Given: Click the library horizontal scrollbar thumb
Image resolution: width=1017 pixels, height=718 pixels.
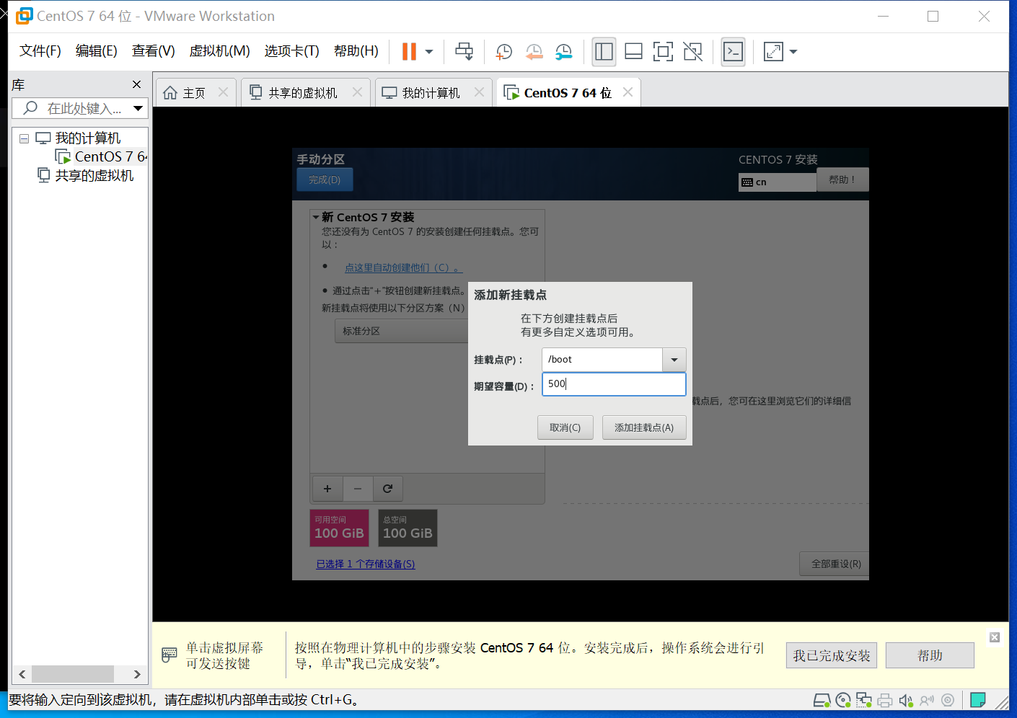Looking at the screenshot, I should (x=72, y=674).
